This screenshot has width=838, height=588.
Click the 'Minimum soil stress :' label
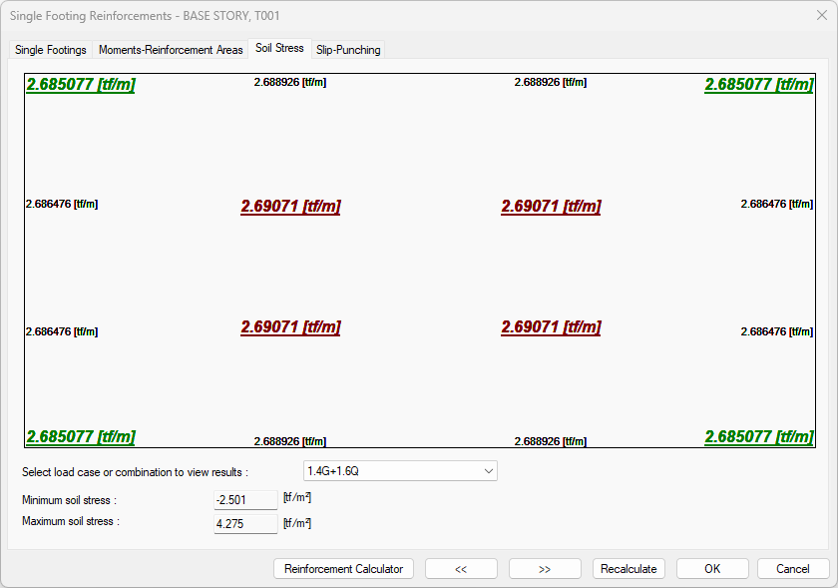[70, 500]
